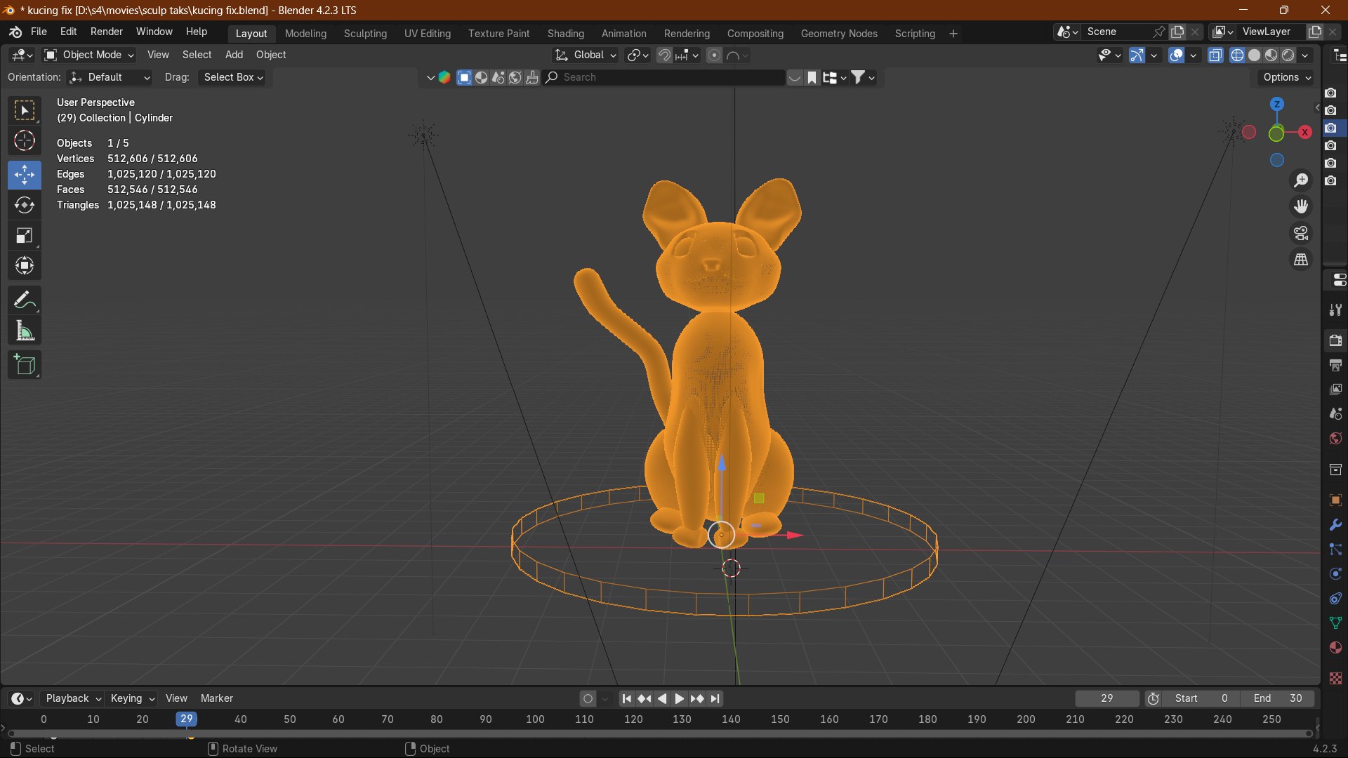Toggle Show Overlays button
This screenshot has width=1348, height=758.
pyautogui.click(x=1176, y=55)
